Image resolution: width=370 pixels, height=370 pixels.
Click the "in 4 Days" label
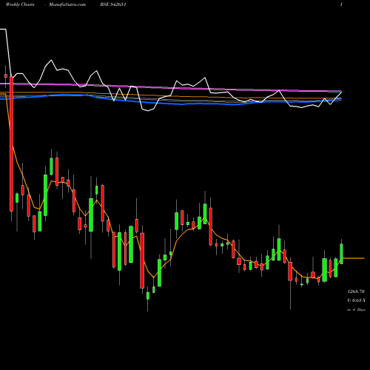pos(356,309)
